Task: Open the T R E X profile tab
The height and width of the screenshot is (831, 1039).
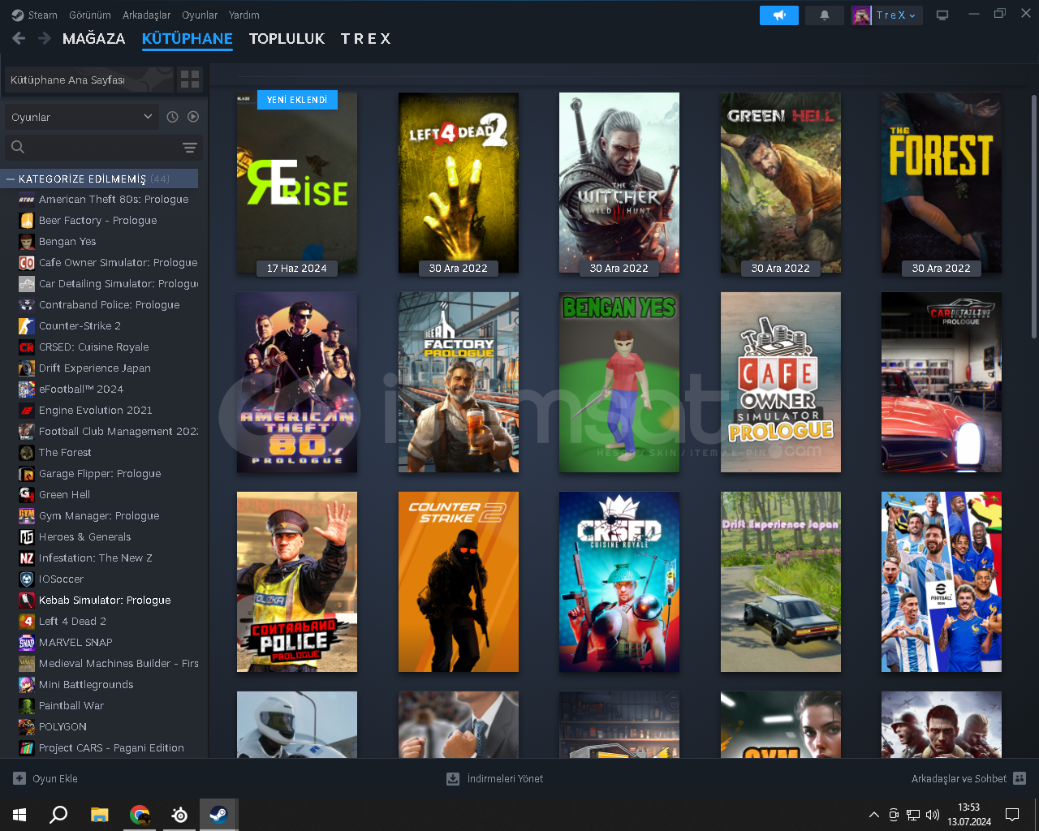Action: [366, 38]
